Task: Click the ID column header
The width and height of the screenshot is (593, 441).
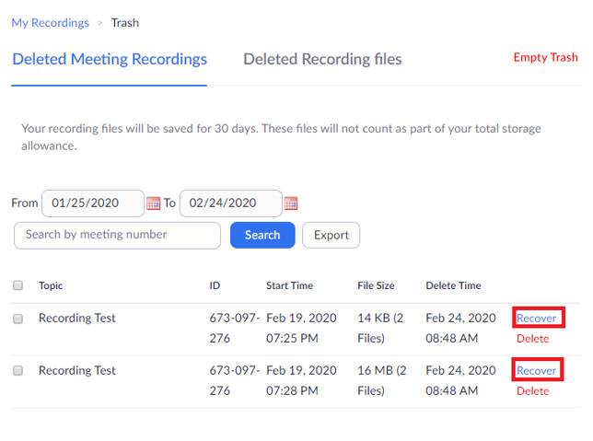Action: (215, 285)
